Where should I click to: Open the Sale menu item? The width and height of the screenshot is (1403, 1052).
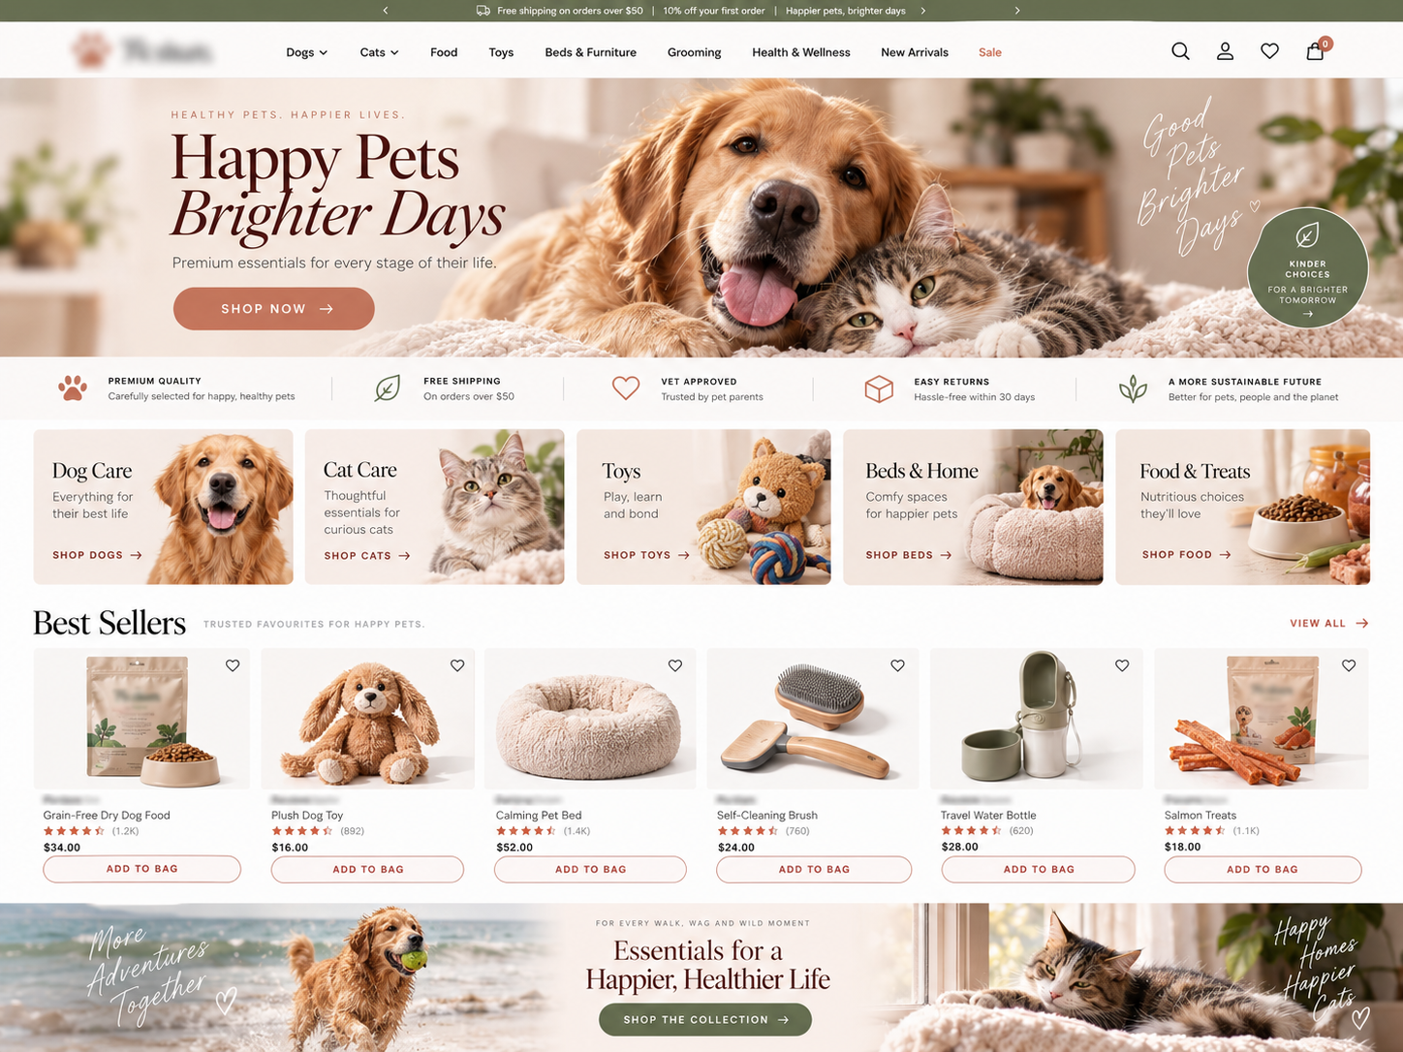[990, 52]
